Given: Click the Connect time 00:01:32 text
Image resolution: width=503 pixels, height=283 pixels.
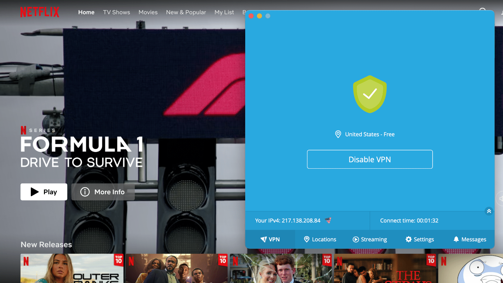Looking at the screenshot, I should click(x=409, y=220).
